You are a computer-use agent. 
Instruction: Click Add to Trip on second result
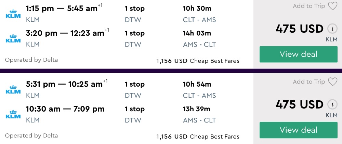coord(309,82)
